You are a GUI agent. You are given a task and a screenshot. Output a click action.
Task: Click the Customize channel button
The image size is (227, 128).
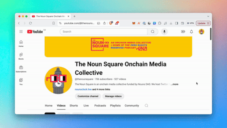[x=88, y=96]
